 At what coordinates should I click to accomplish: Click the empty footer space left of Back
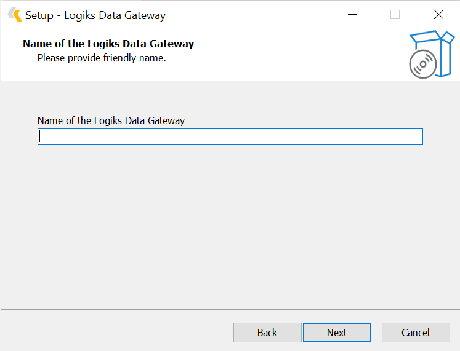(117, 333)
